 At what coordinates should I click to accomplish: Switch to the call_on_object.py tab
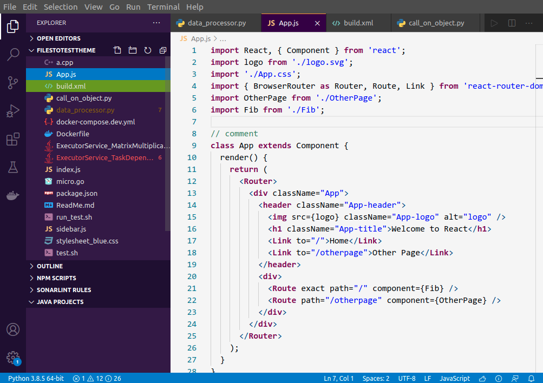tap(435, 23)
